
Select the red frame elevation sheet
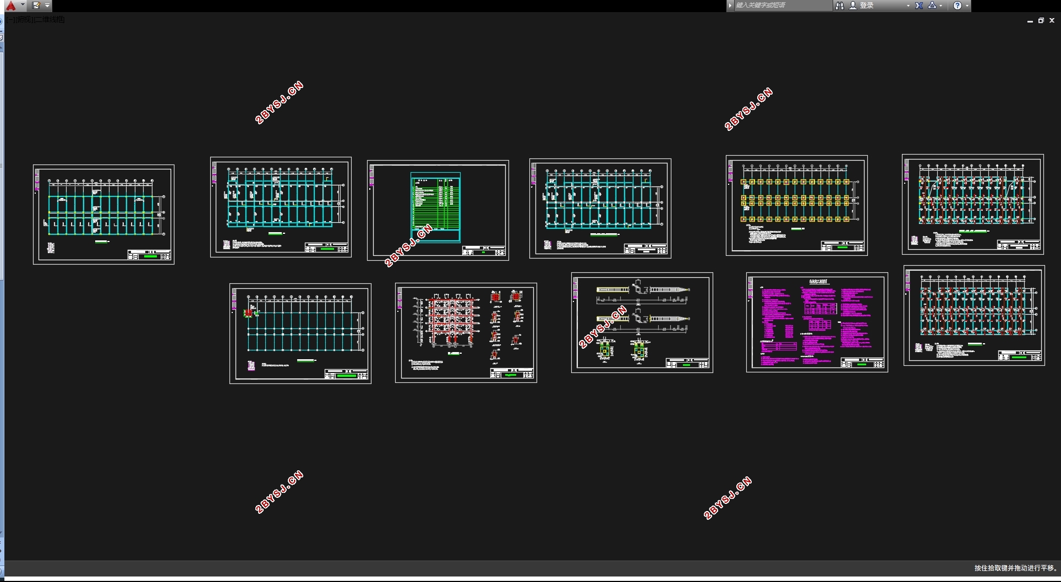tap(466, 333)
